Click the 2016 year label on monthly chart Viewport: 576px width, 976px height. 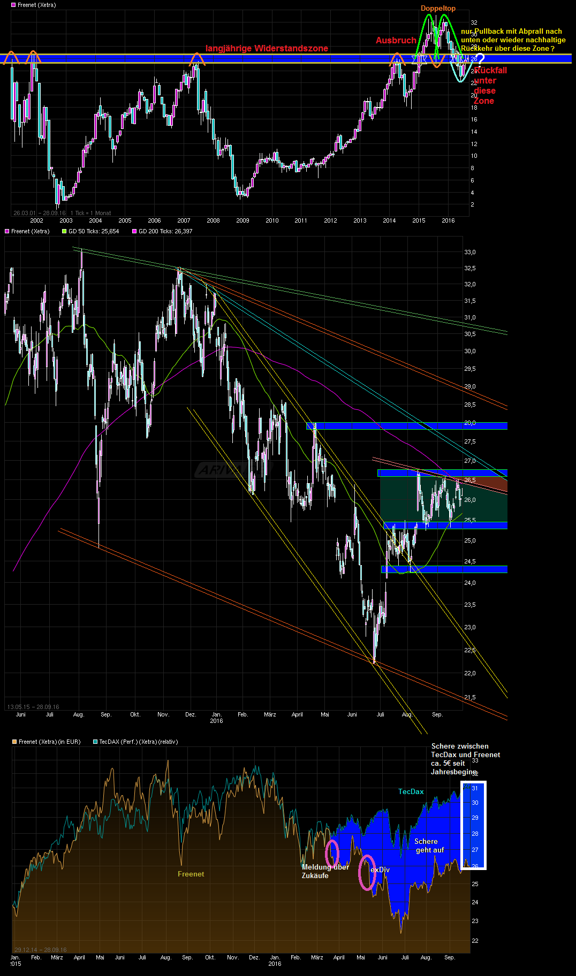click(448, 220)
